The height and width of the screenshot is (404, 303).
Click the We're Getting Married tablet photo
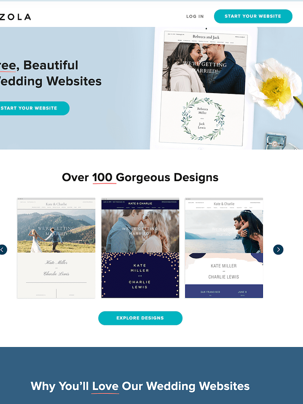pyautogui.click(x=204, y=67)
